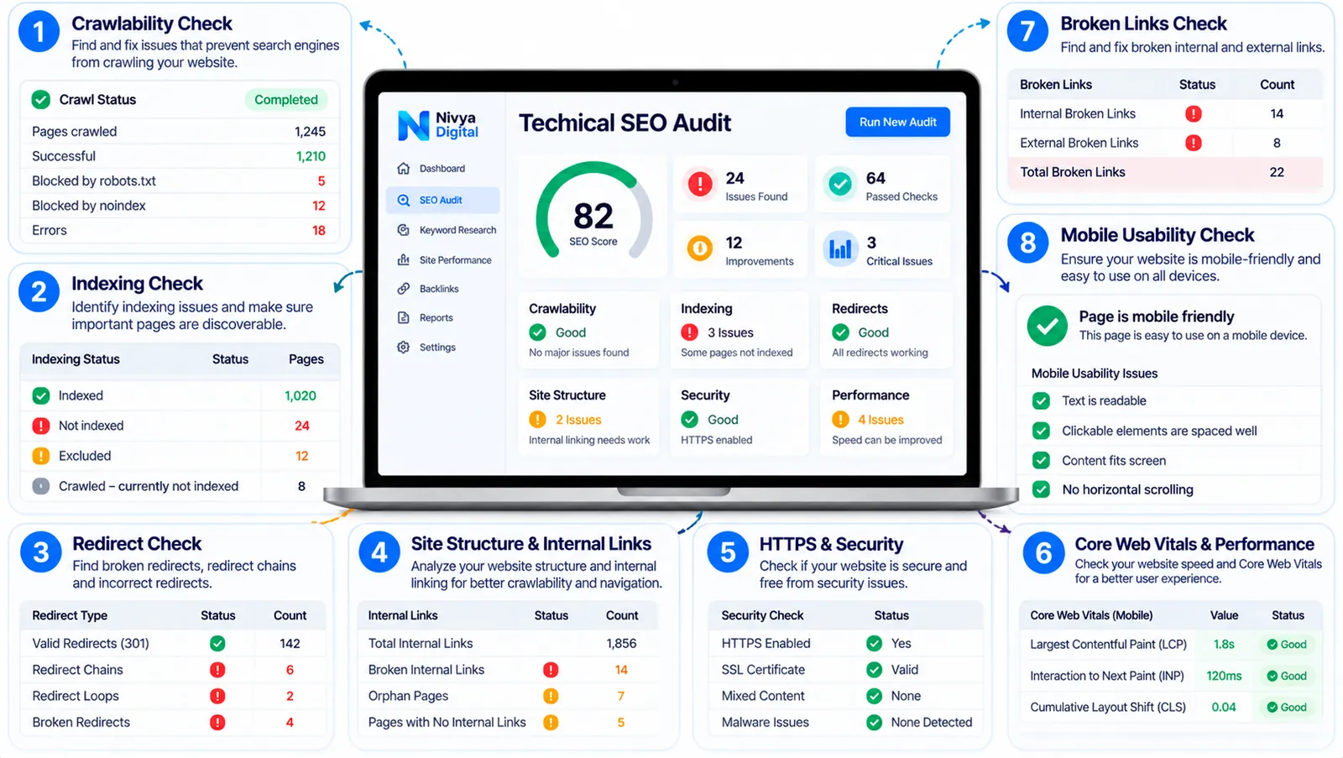Click the 120ms INP value
Viewport: 1343px width, 758px height.
pos(1224,676)
